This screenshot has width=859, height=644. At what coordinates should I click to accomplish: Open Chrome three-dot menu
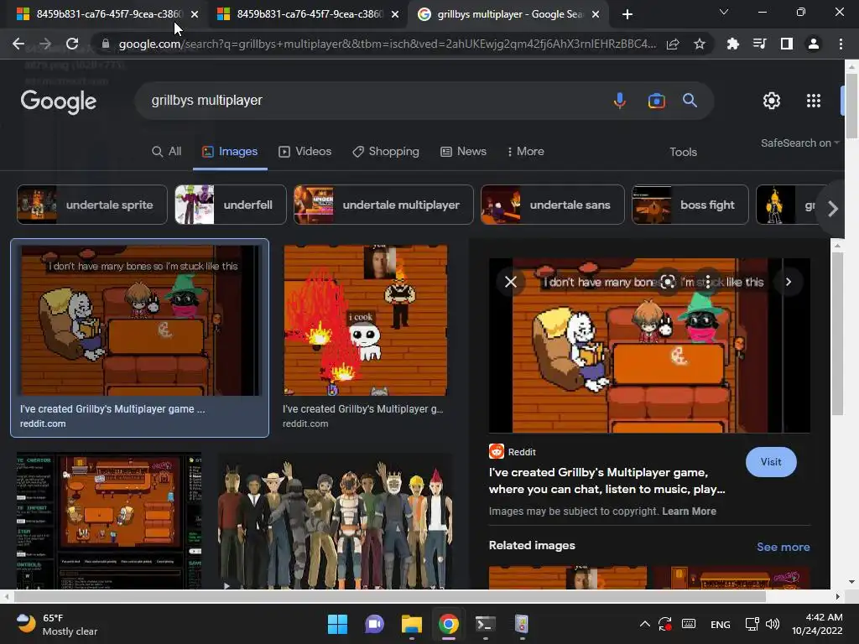click(841, 44)
